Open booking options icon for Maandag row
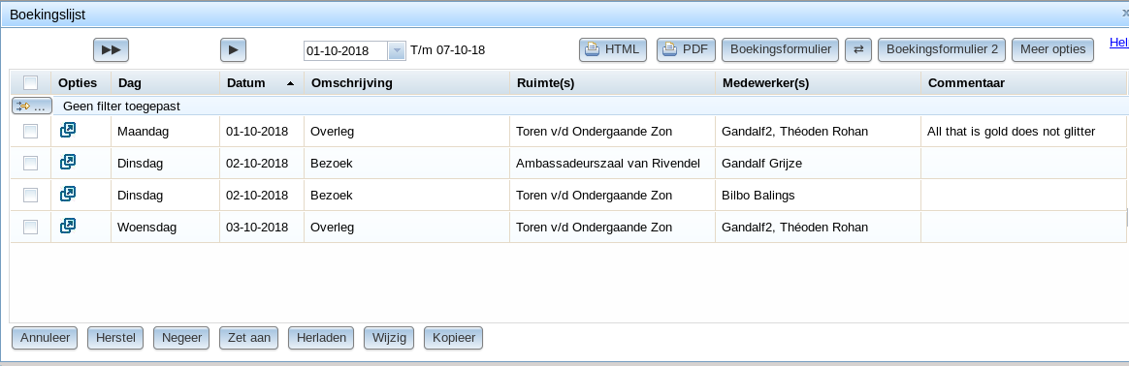Image resolution: width=1129 pixels, height=366 pixels. point(68,130)
